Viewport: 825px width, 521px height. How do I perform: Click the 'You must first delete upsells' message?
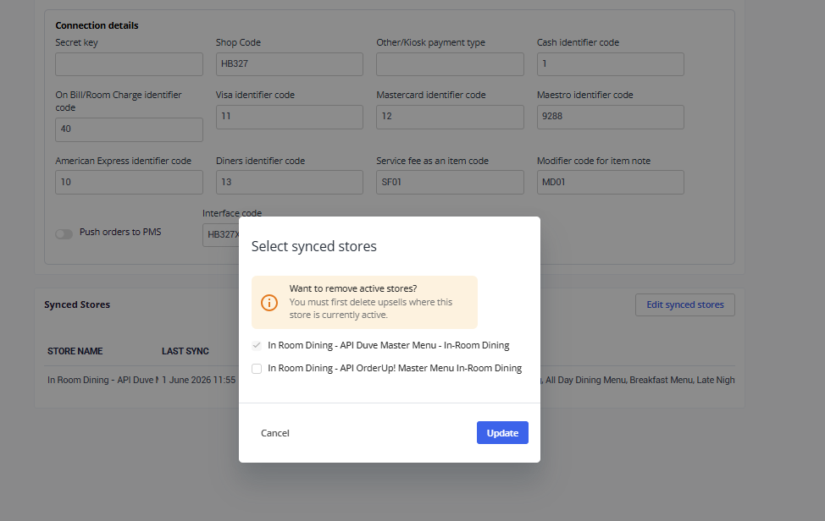(371, 309)
